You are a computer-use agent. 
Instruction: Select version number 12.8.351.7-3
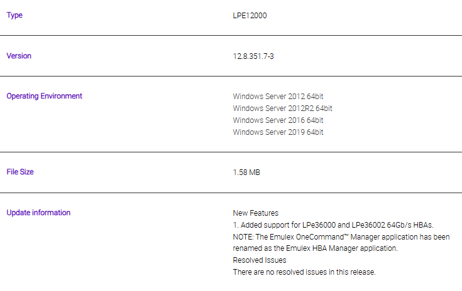253,56
